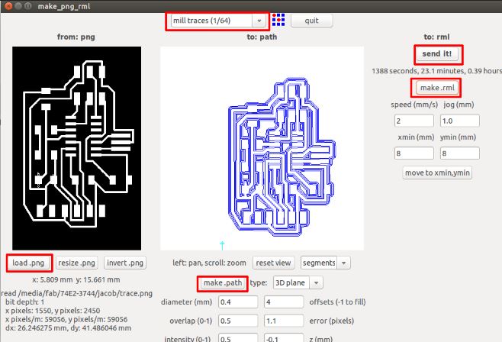This screenshot has height=342, width=502.
Task: Click the overlap (0-1) input field
Action: click(x=238, y=321)
